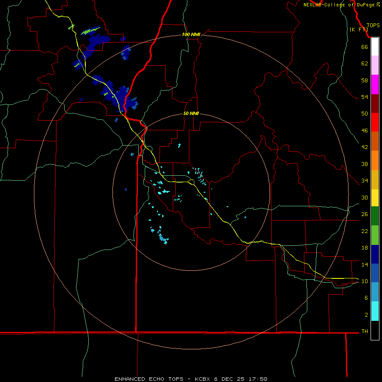Screen dimensions: 382x382
Task: Click the dark red legend swatch below 54
Action: (x=375, y=104)
